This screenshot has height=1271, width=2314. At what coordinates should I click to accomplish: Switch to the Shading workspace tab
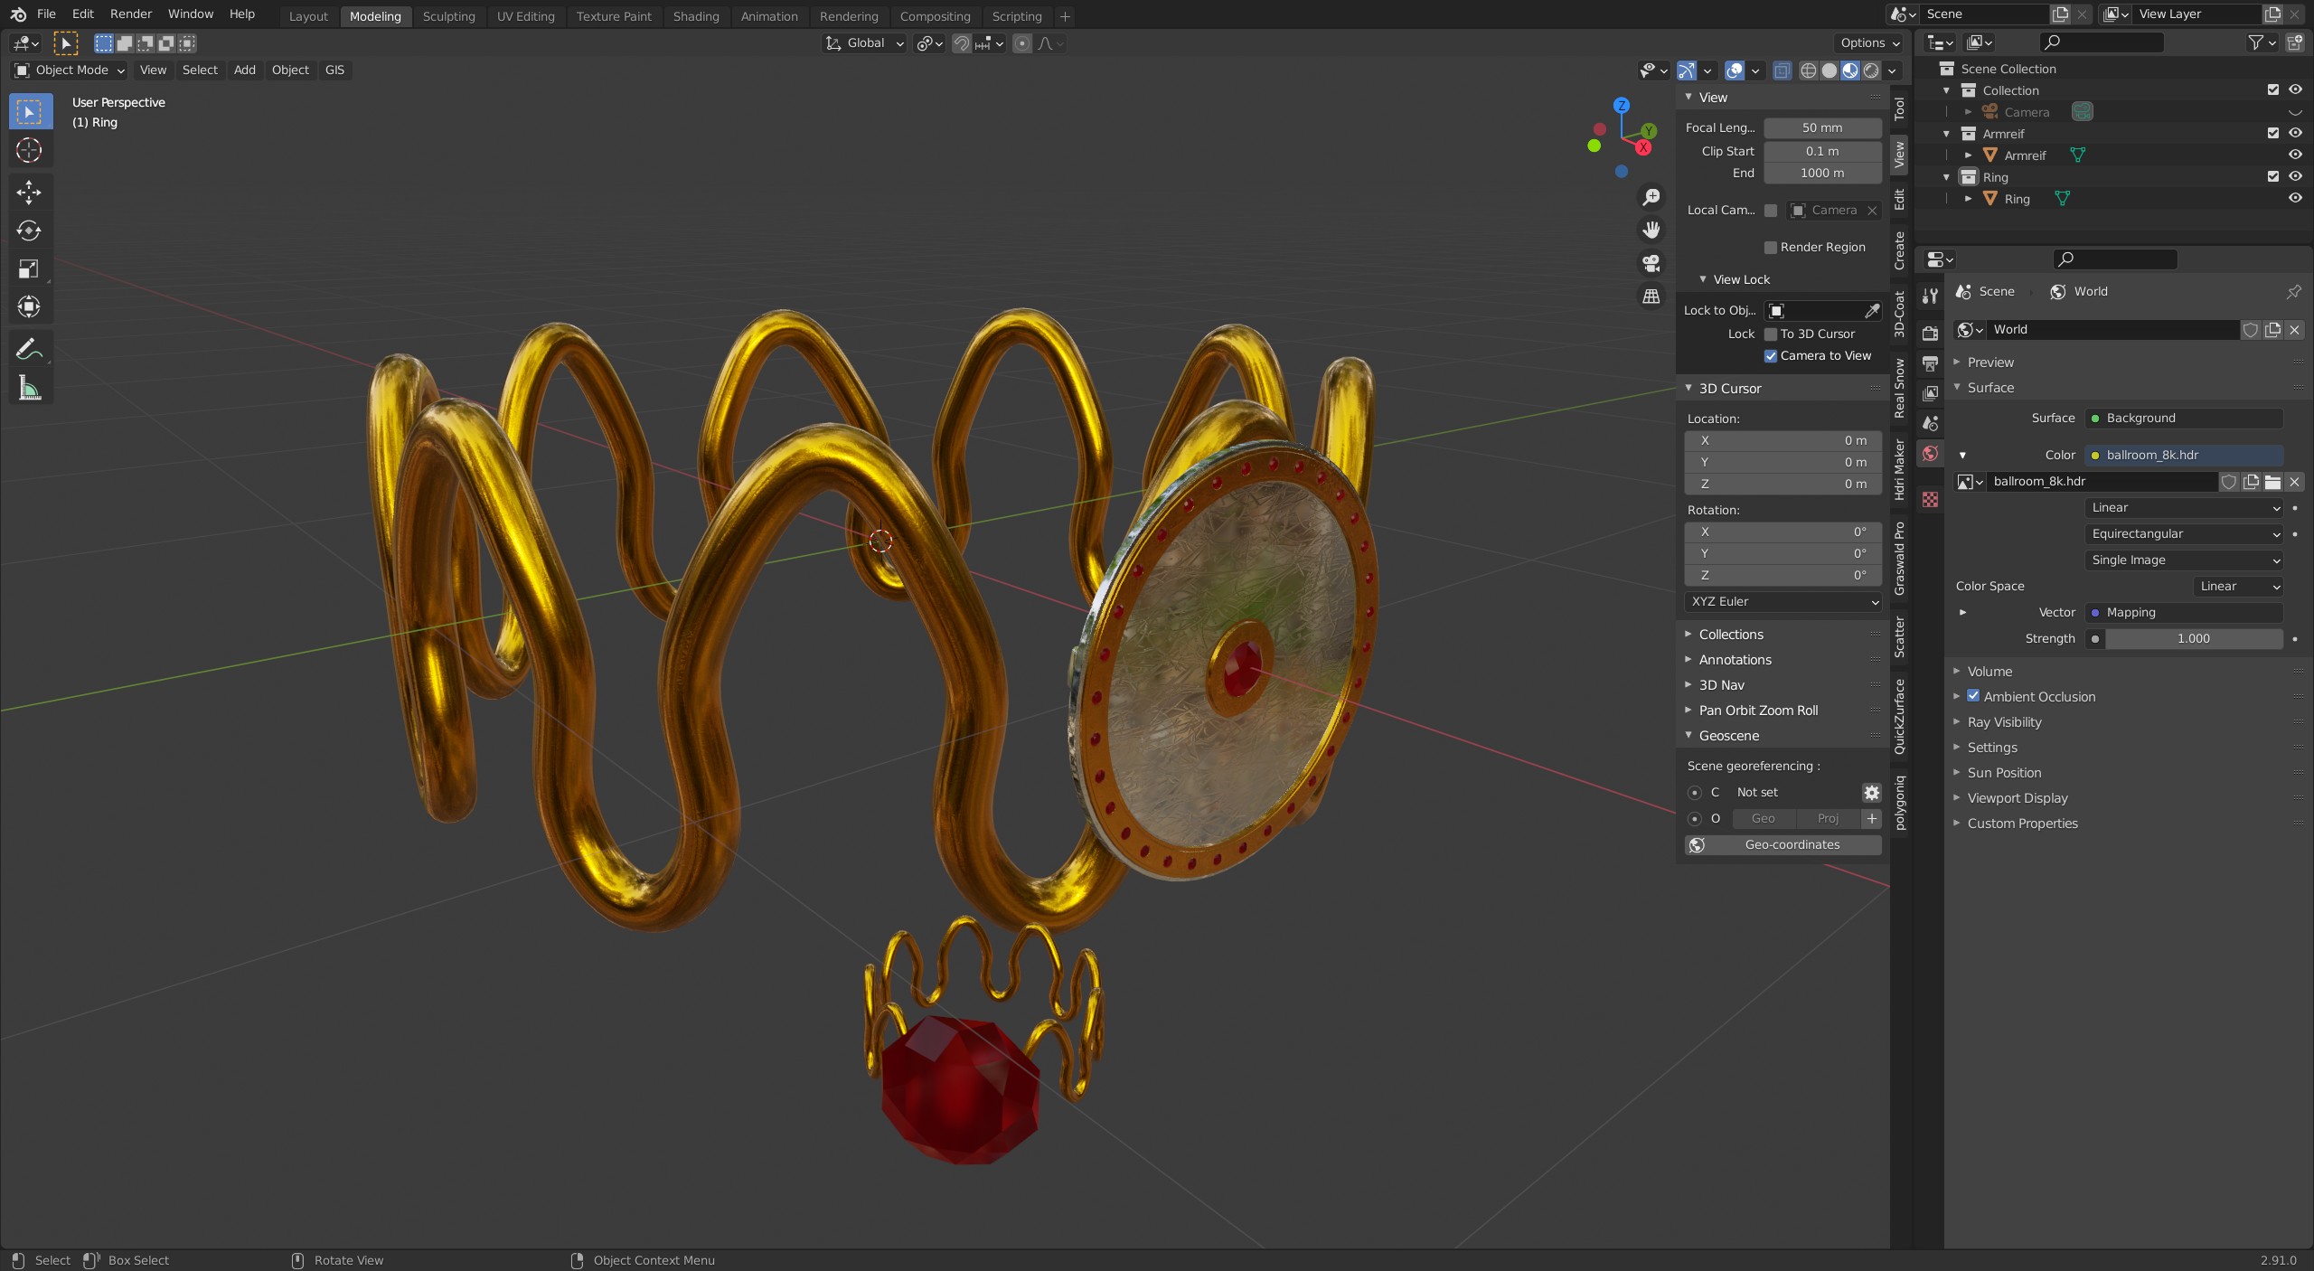point(695,16)
